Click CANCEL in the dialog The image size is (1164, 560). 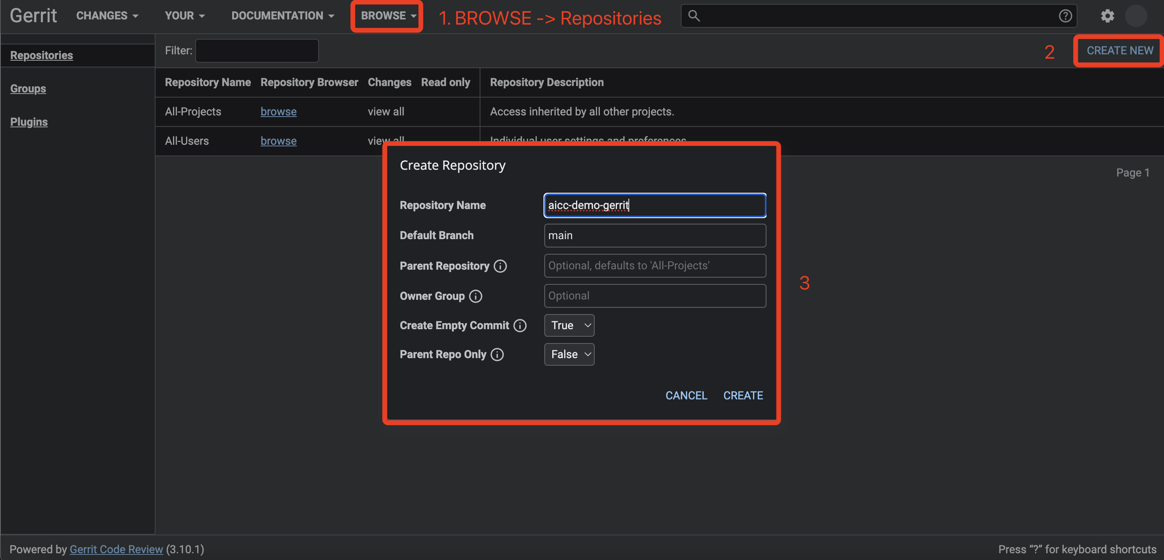click(686, 396)
